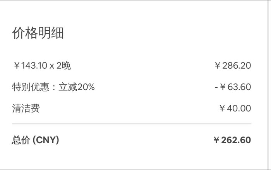
Task: Click the (CNY) currency indicator
Action: pos(46,140)
